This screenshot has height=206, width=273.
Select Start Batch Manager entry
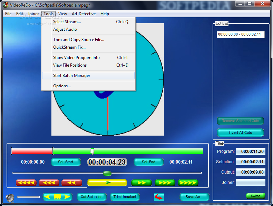click(x=88, y=76)
